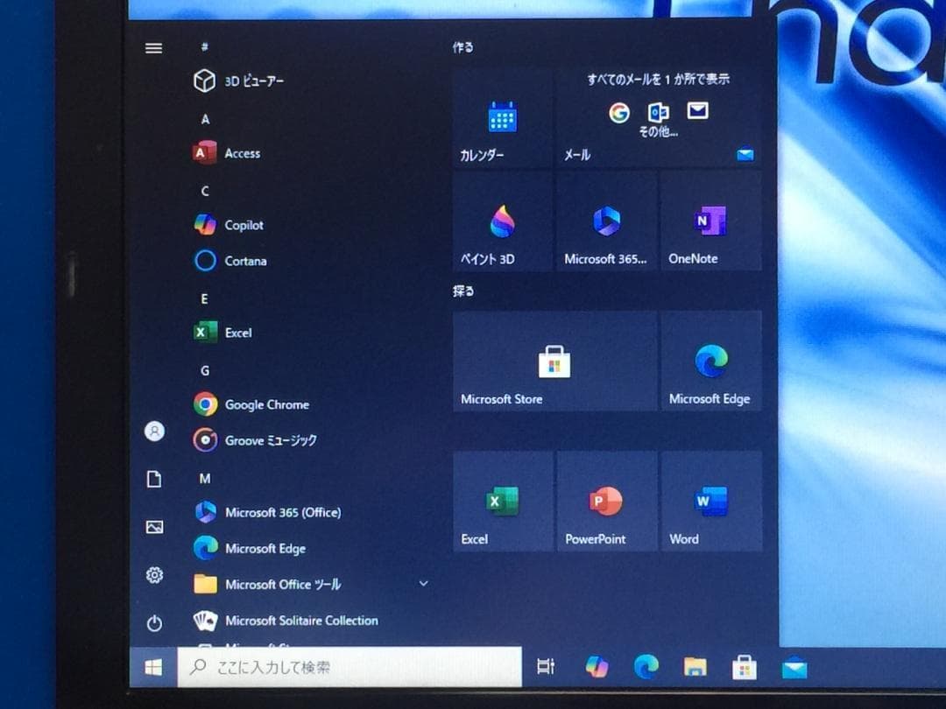This screenshot has width=946, height=709.
Task: Click the ここに入力して検索 search box
Action: [349, 667]
